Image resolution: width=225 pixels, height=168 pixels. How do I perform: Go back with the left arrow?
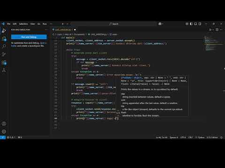63,24
